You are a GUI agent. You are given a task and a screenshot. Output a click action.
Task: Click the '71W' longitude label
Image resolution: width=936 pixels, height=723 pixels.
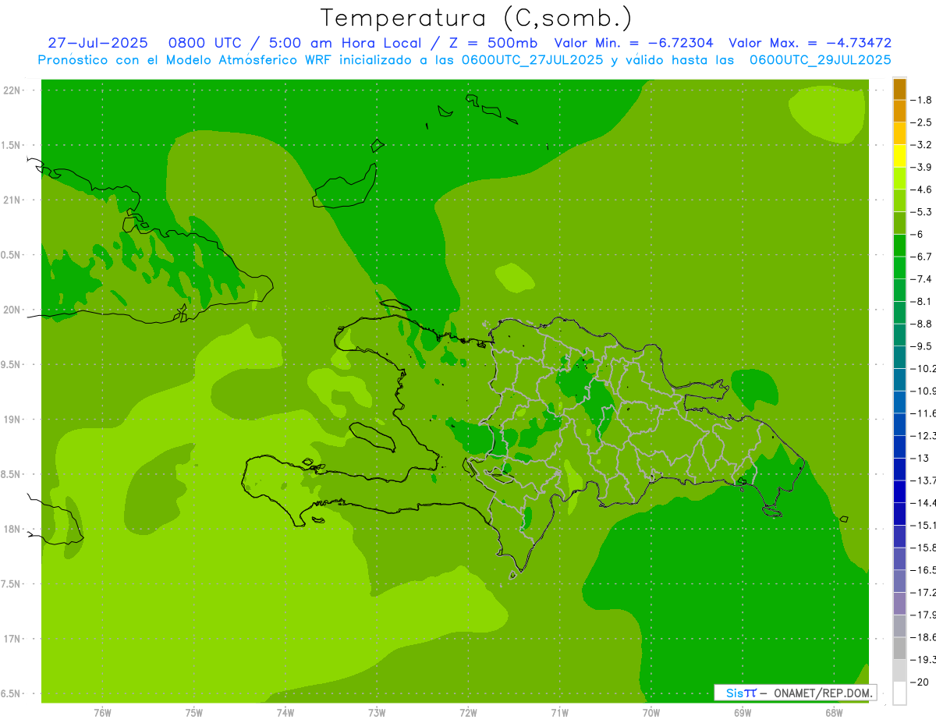[x=559, y=713]
